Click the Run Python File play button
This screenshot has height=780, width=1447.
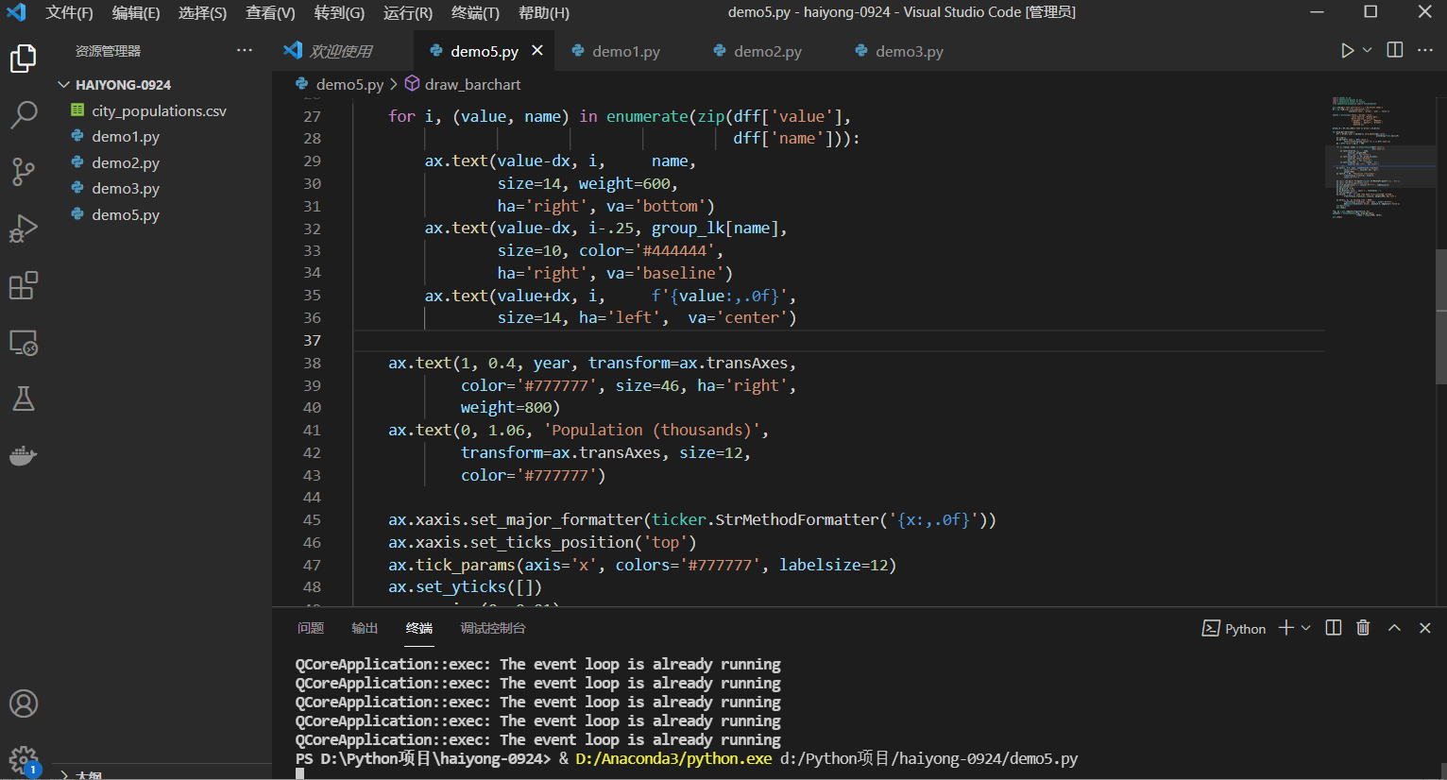[1347, 51]
